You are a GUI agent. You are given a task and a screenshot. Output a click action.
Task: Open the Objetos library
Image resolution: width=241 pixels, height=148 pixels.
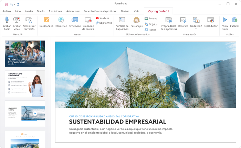(151, 24)
